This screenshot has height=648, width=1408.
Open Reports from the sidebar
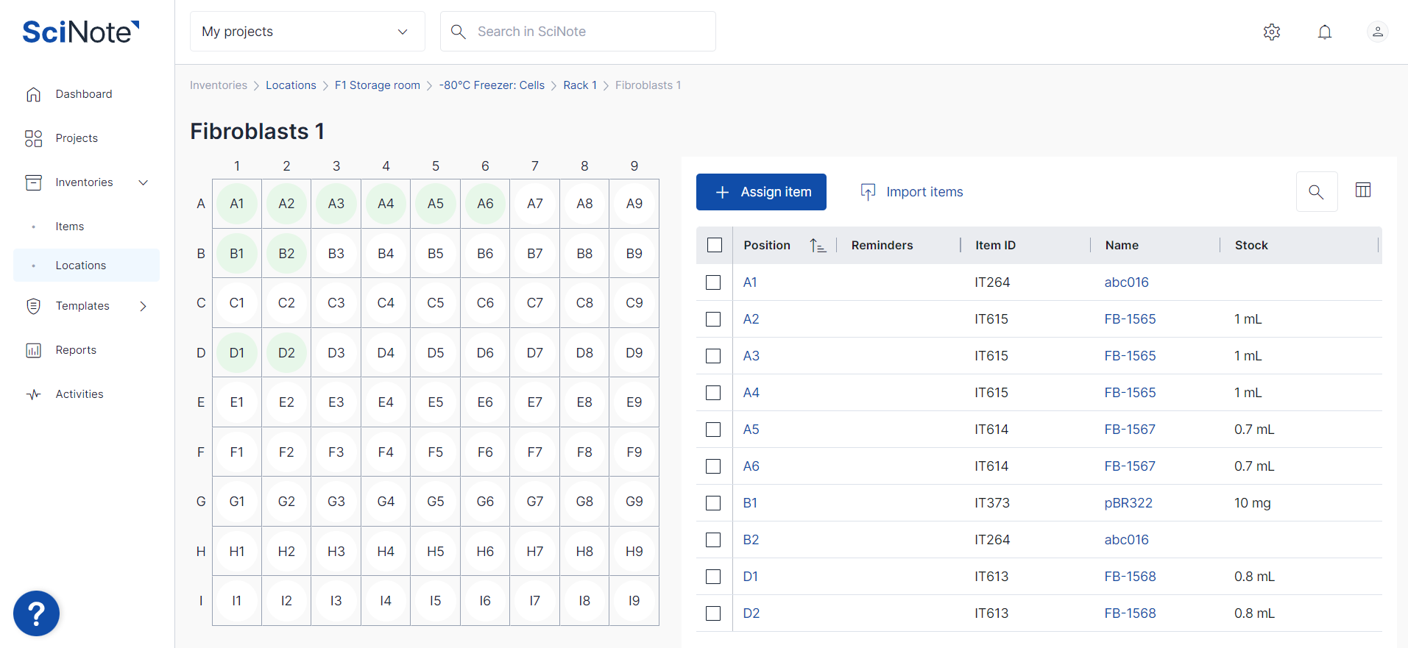(x=76, y=350)
